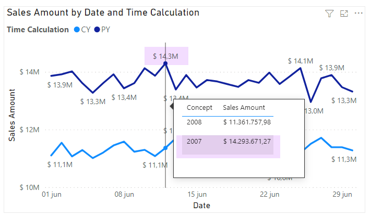371x216 pixels.
Task: Click the dark blue PY legend marker
Action: pos(97,30)
